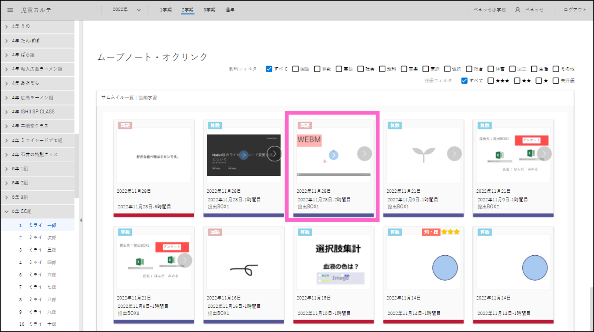Click the next arrow on the WEBM card
The height and width of the screenshot is (332, 594).
tap(364, 154)
